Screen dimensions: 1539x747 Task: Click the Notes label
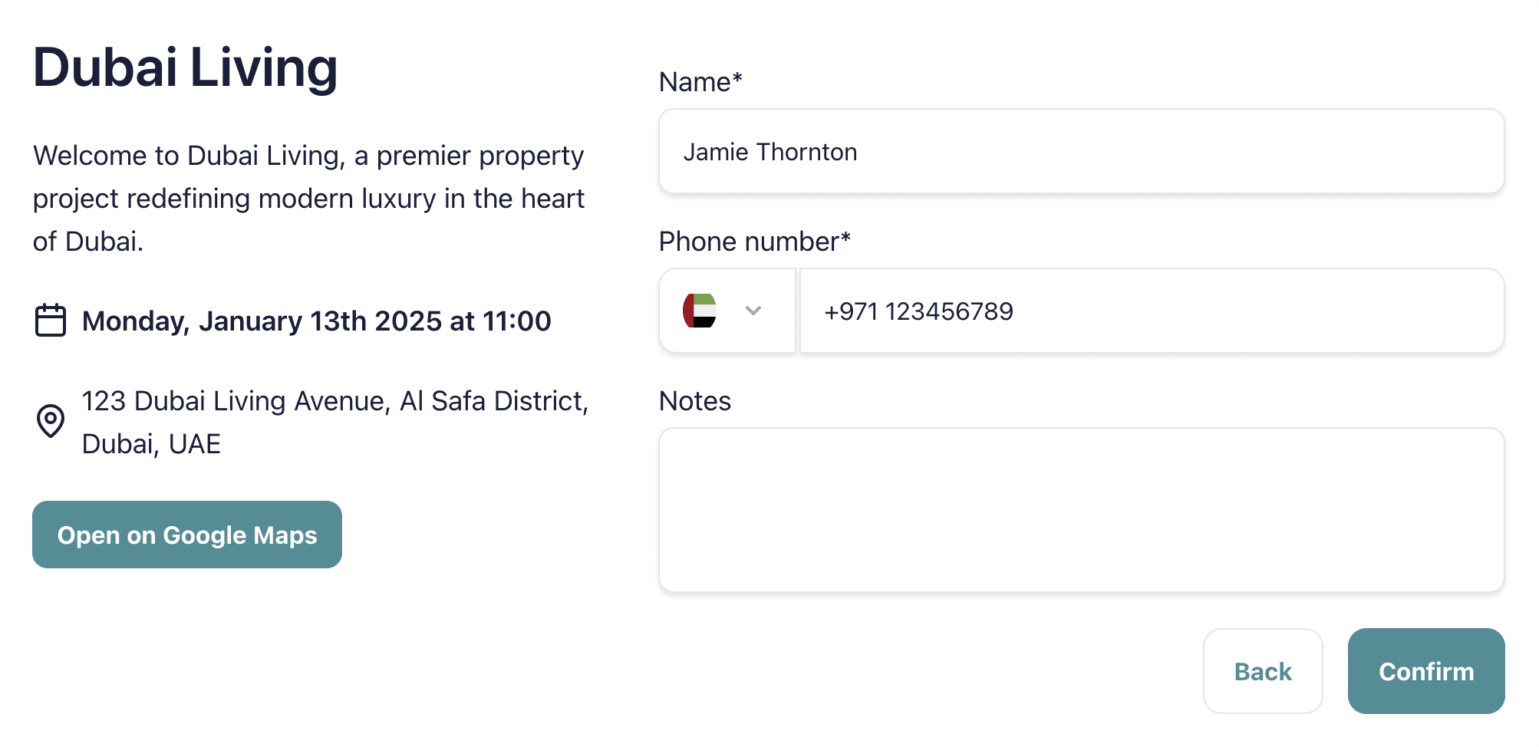click(x=694, y=401)
